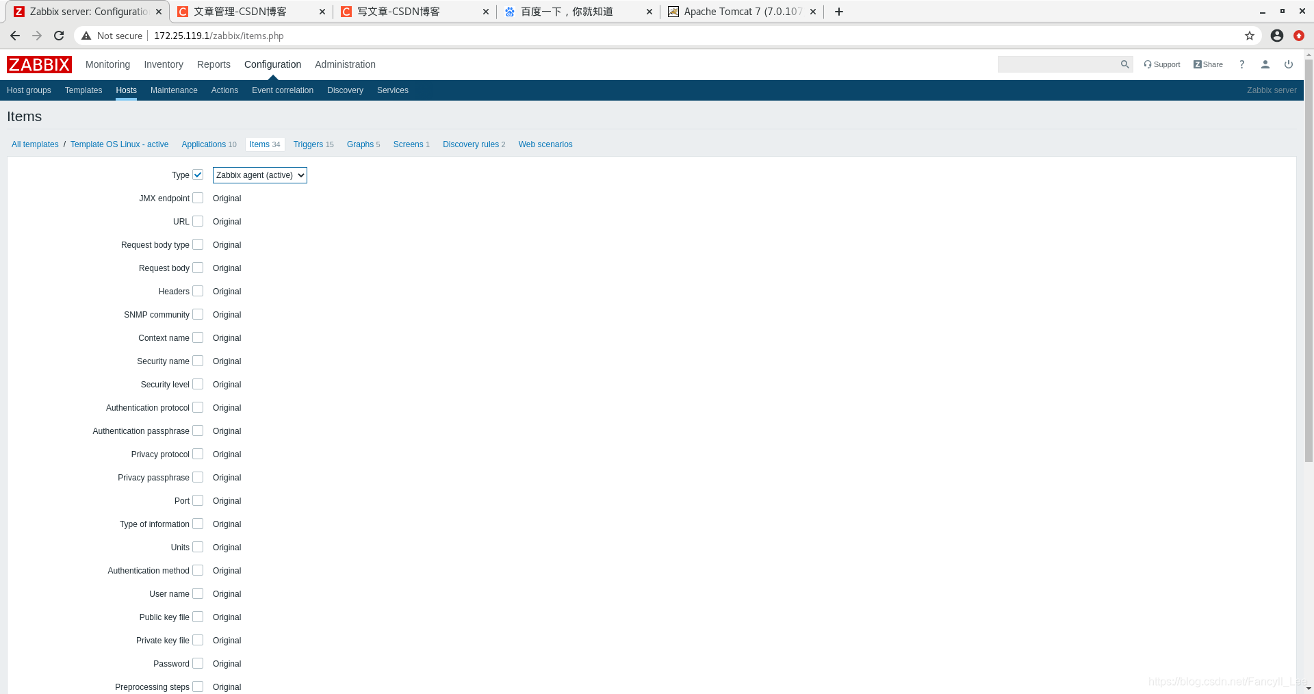Enable the Authentication method checkbox

click(x=198, y=570)
